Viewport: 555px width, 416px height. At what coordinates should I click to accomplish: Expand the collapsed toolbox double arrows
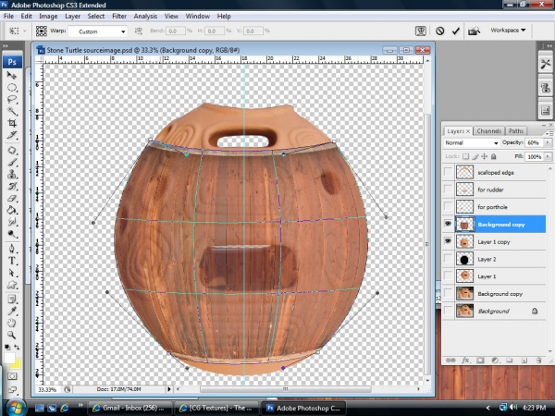pos(6,46)
